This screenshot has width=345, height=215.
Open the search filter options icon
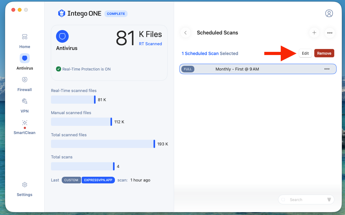[329, 200]
